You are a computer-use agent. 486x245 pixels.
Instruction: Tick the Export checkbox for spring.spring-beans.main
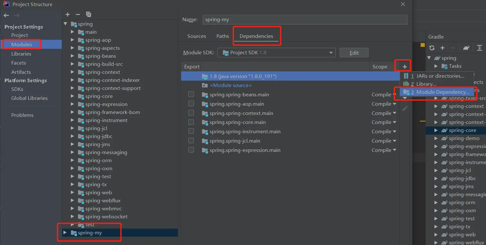tap(191, 94)
